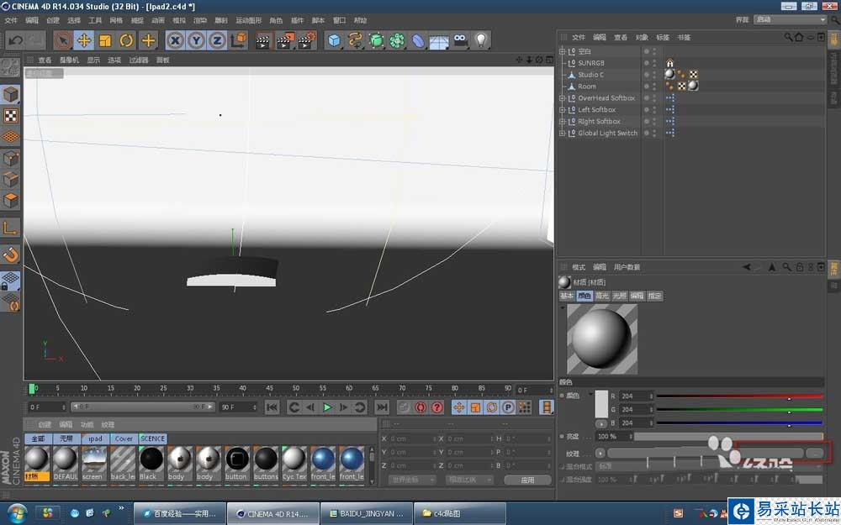Image resolution: width=841 pixels, height=525 pixels.
Task: Click the texture browse "..." button
Action: pos(814,453)
